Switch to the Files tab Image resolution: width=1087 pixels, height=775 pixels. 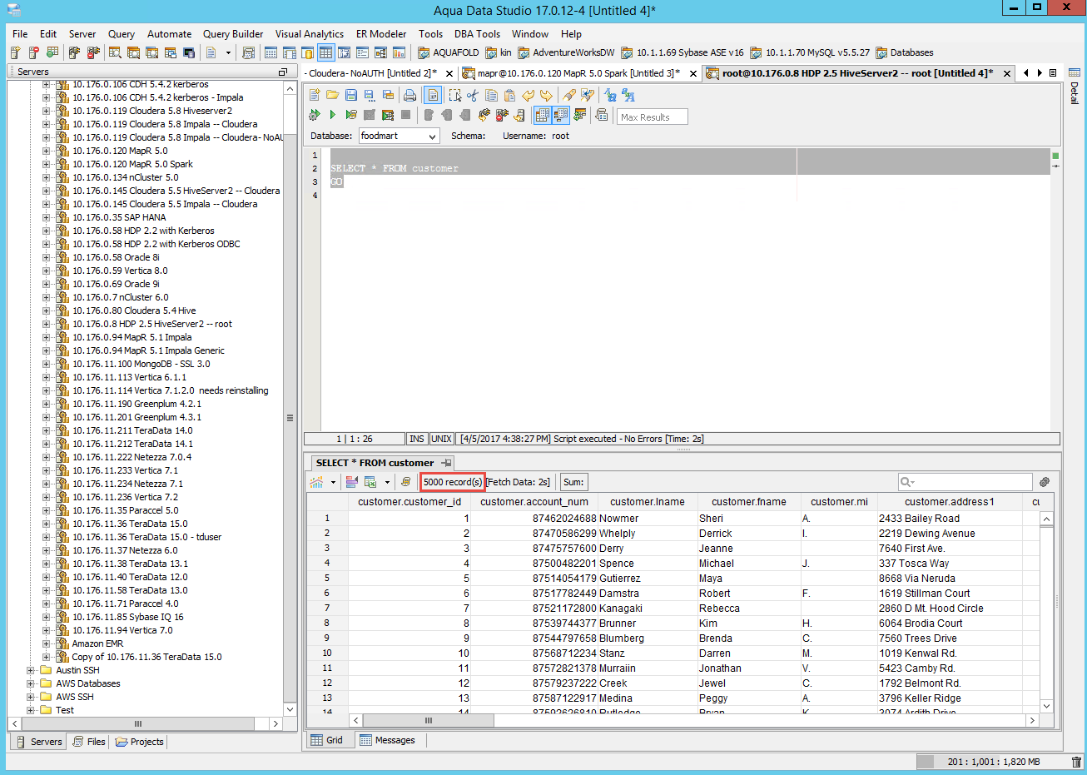89,742
